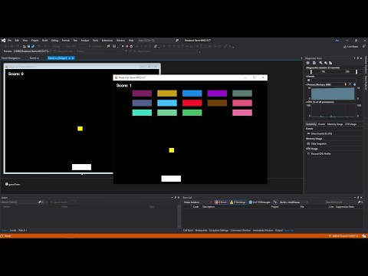Open the File menu

[9, 41]
